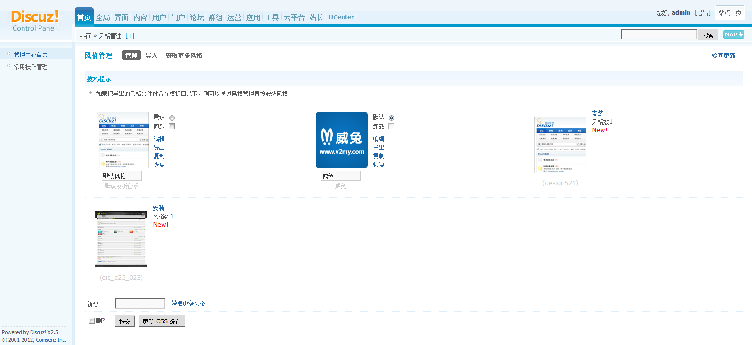Screen dimensions: 752x345
Task: Click the 搜索 search button
Action: [708, 35]
